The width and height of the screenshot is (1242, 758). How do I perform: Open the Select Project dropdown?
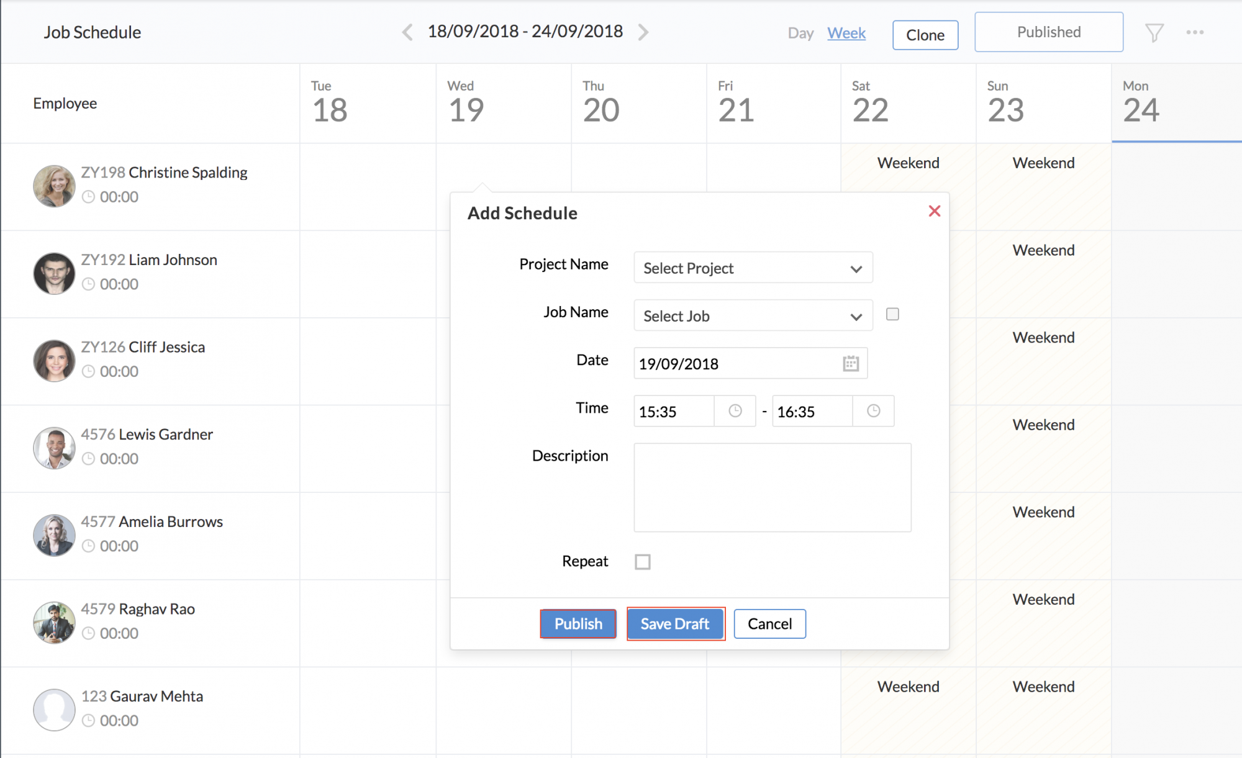[753, 268]
